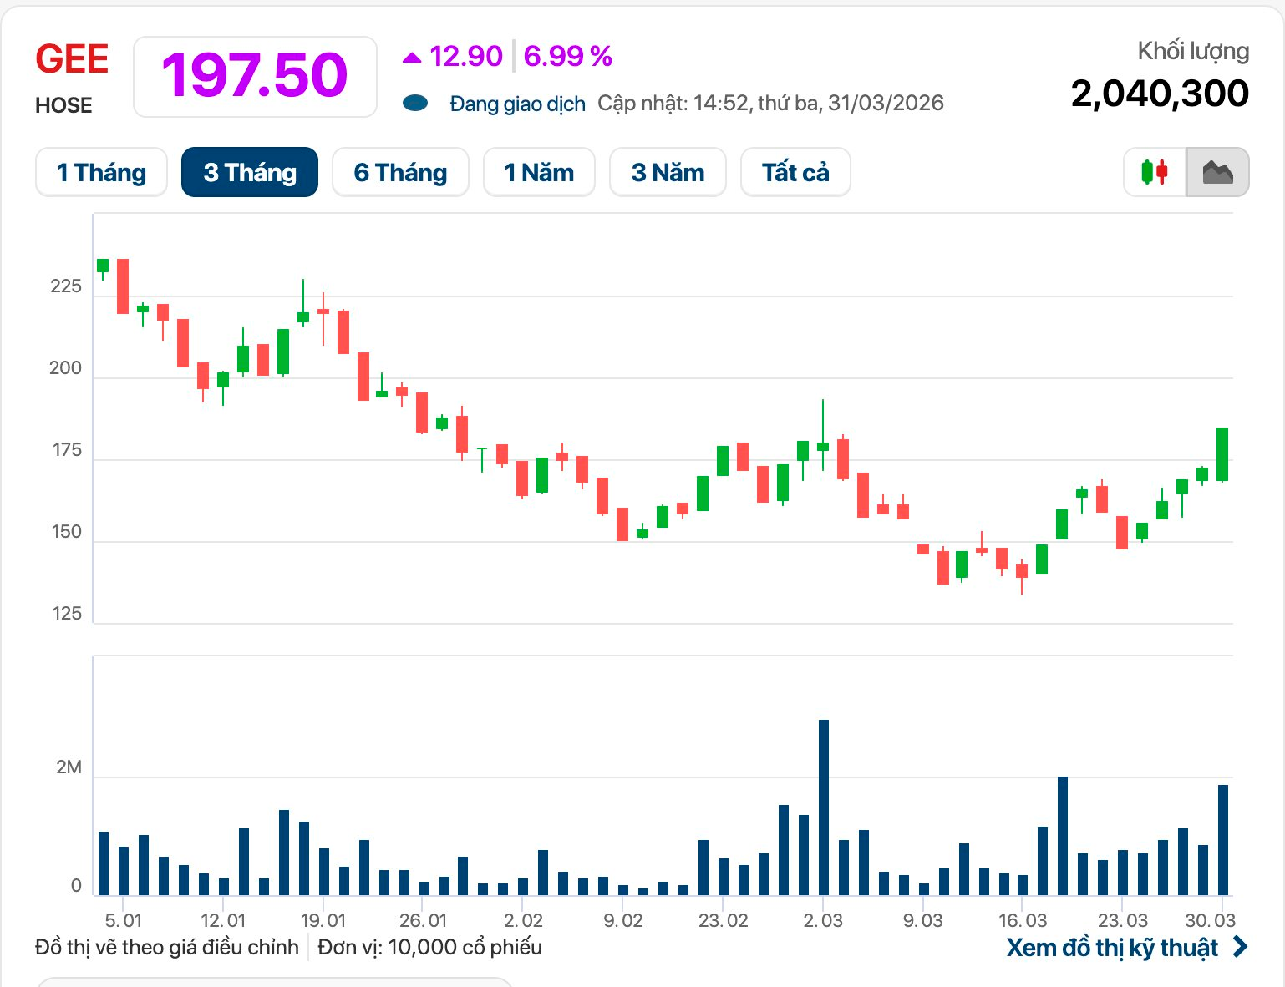Click the 197.50 price box

pos(255,76)
